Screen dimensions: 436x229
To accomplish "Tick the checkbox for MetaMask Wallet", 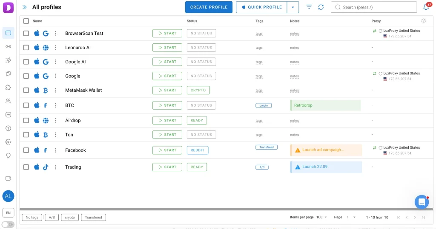I will [x=26, y=90].
